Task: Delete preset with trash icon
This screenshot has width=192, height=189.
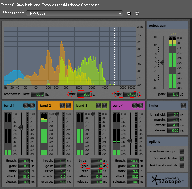Action: pyautogui.click(x=137, y=13)
